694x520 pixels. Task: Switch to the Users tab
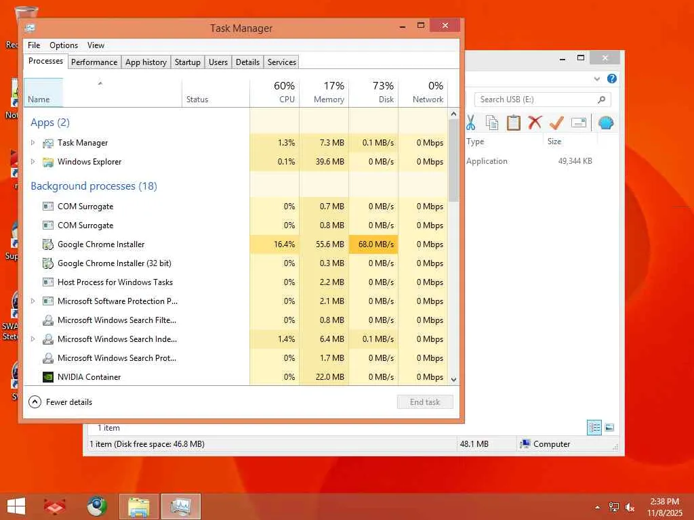[x=218, y=62]
